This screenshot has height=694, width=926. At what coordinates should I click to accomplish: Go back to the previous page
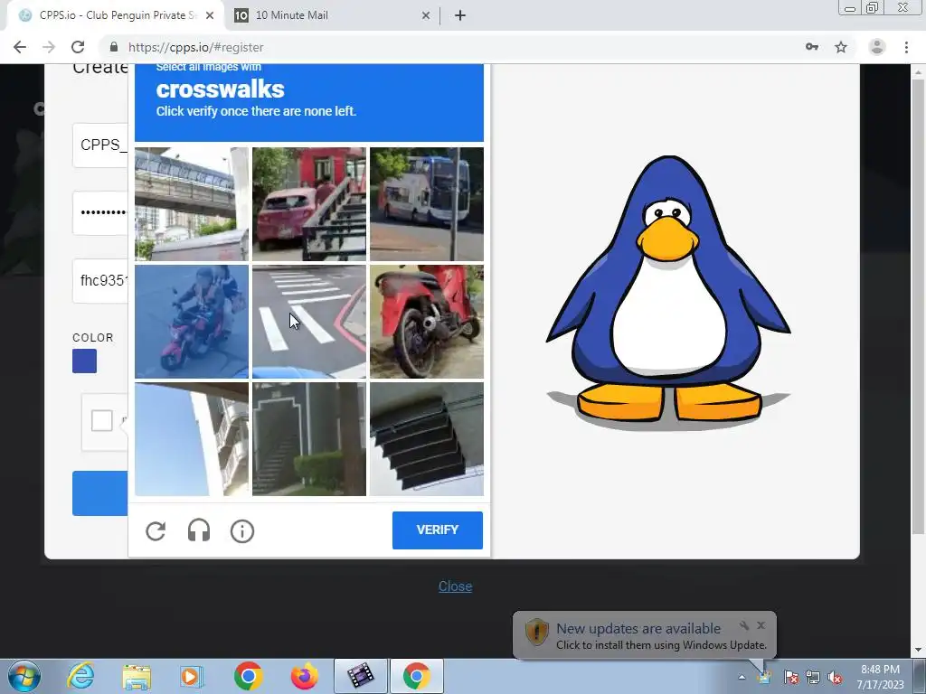click(x=20, y=47)
